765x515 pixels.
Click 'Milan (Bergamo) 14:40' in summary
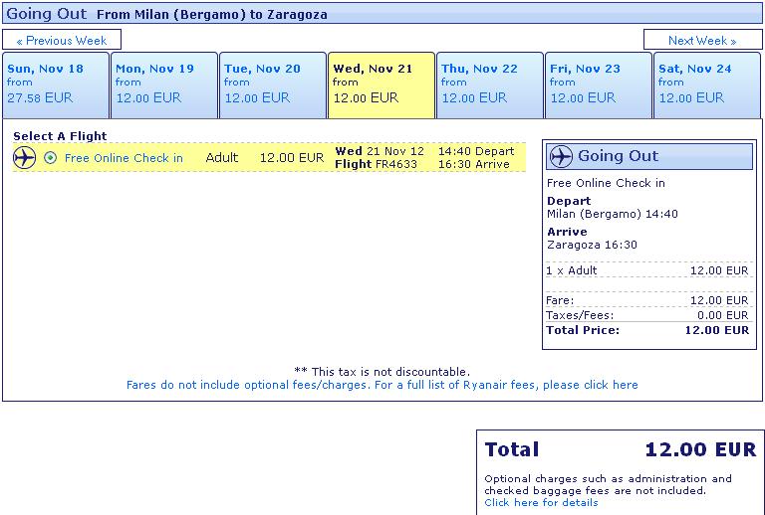(613, 214)
